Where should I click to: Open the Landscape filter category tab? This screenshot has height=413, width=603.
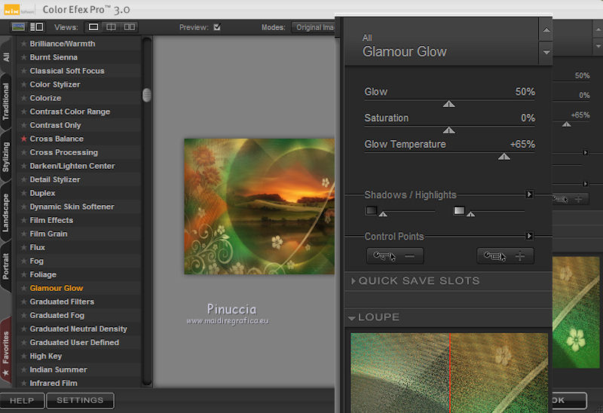(x=6, y=213)
